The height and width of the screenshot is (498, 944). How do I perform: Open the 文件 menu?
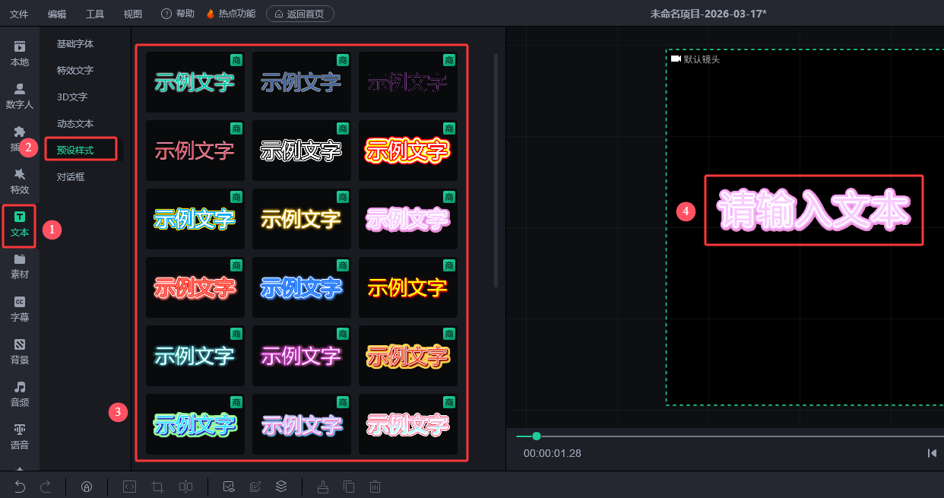[19, 14]
